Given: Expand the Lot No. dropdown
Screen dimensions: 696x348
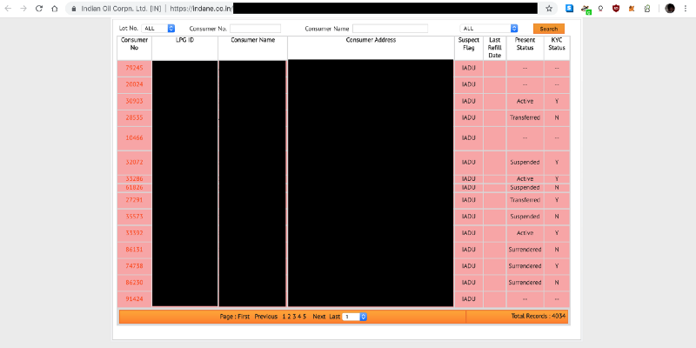Looking at the screenshot, I should click(159, 29).
